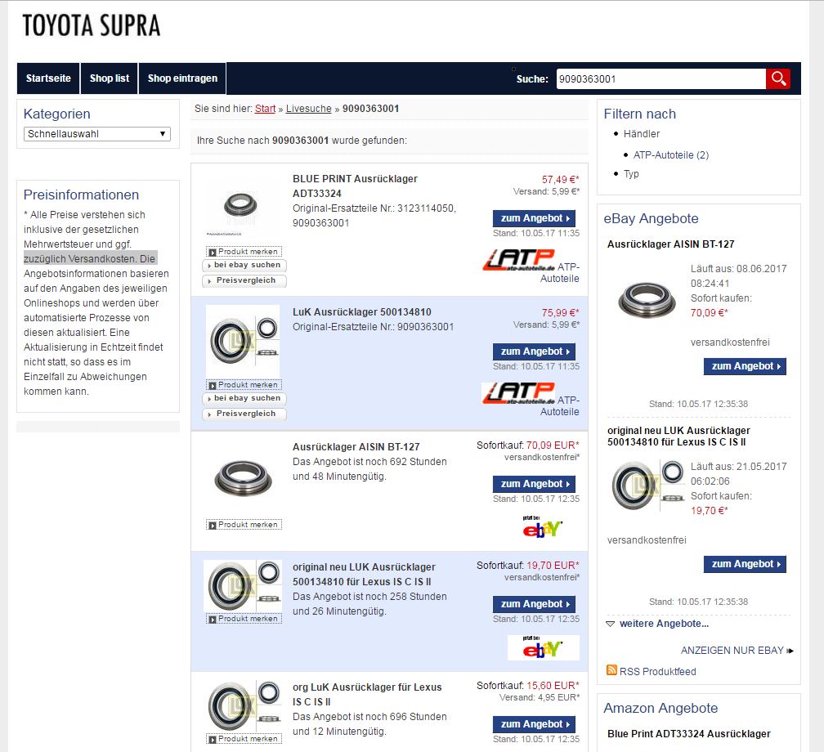The height and width of the screenshot is (752, 824).
Task: Open sidebar original neu LUK Ausrücklager title
Action: click(x=678, y=436)
